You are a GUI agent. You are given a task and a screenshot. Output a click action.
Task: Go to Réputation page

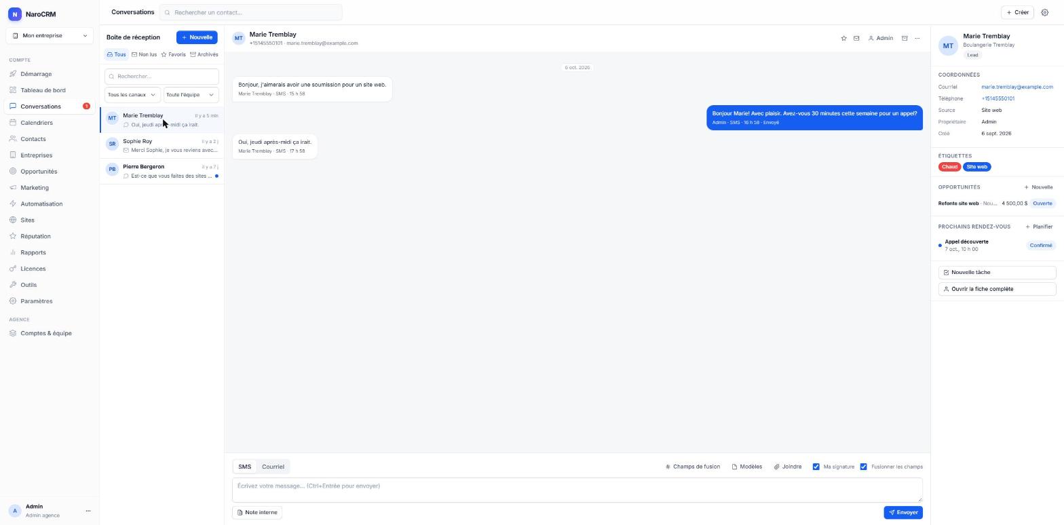[50, 237]
